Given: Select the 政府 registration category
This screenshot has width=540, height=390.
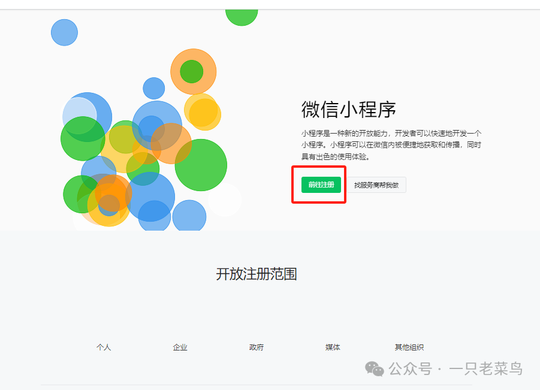Looking at the screenshot, I should pos(257,347).
